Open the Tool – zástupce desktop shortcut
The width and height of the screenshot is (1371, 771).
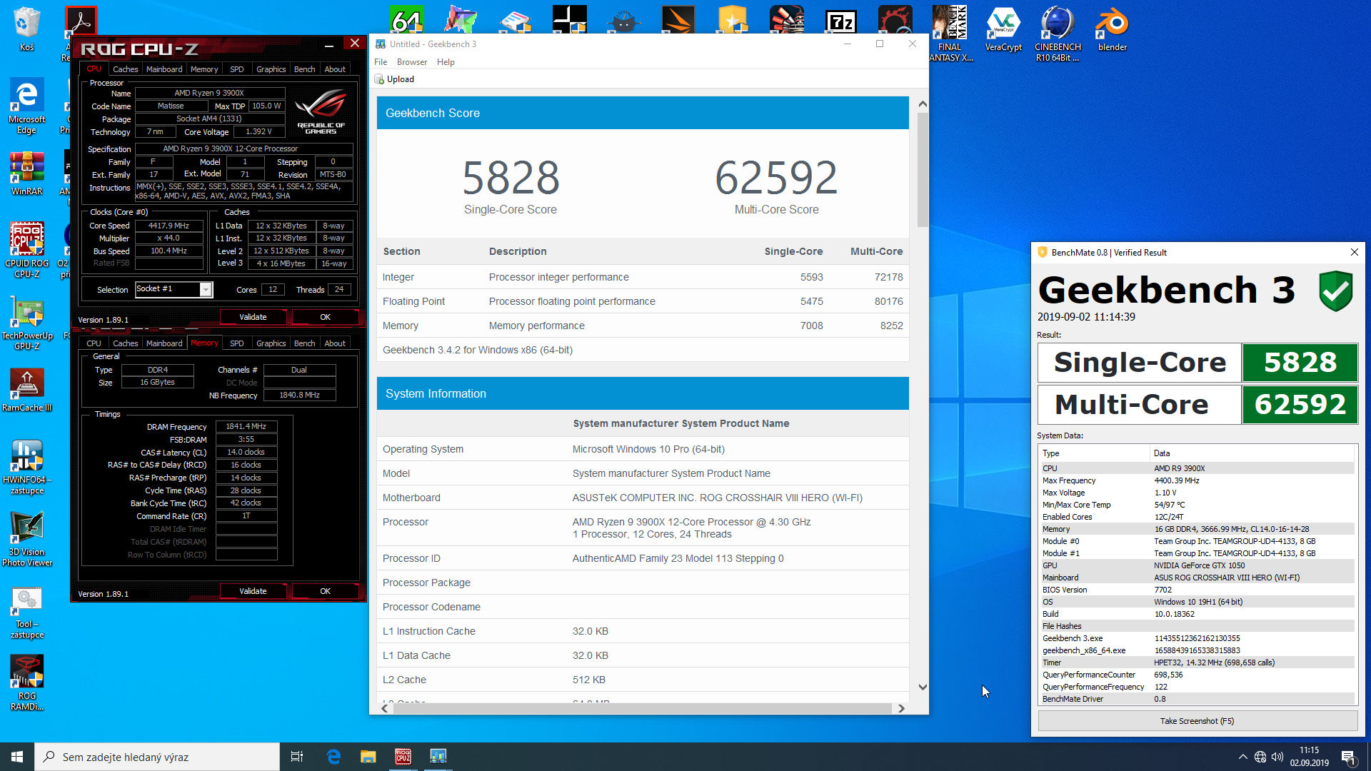pyautogui.click(x=27, y=613)
